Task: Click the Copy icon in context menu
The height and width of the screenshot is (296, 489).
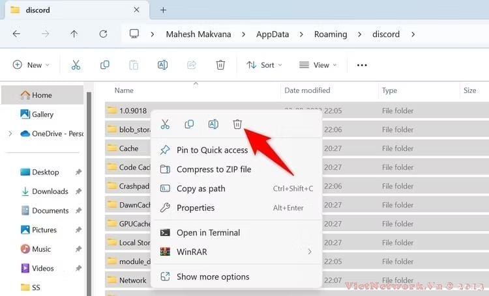Action: tap(189, 124)
